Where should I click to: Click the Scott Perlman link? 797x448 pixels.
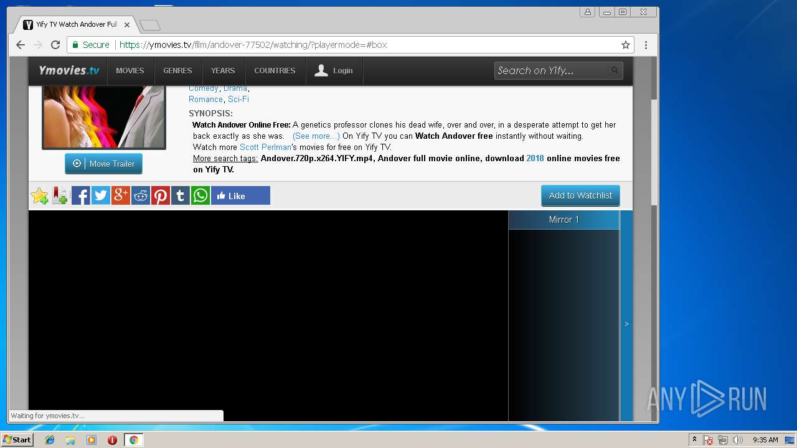pos(265,147)
